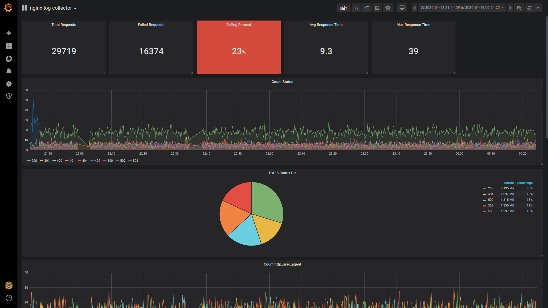Image resolution: width=548 pixels, height=308 pixels.
Task: Click the zoom in magnifier button
Action: (519, 7)
